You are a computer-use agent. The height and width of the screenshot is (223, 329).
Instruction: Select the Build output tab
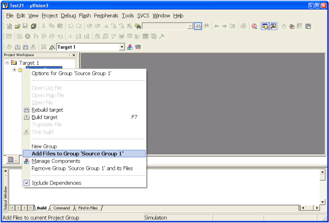click(42, 208)
